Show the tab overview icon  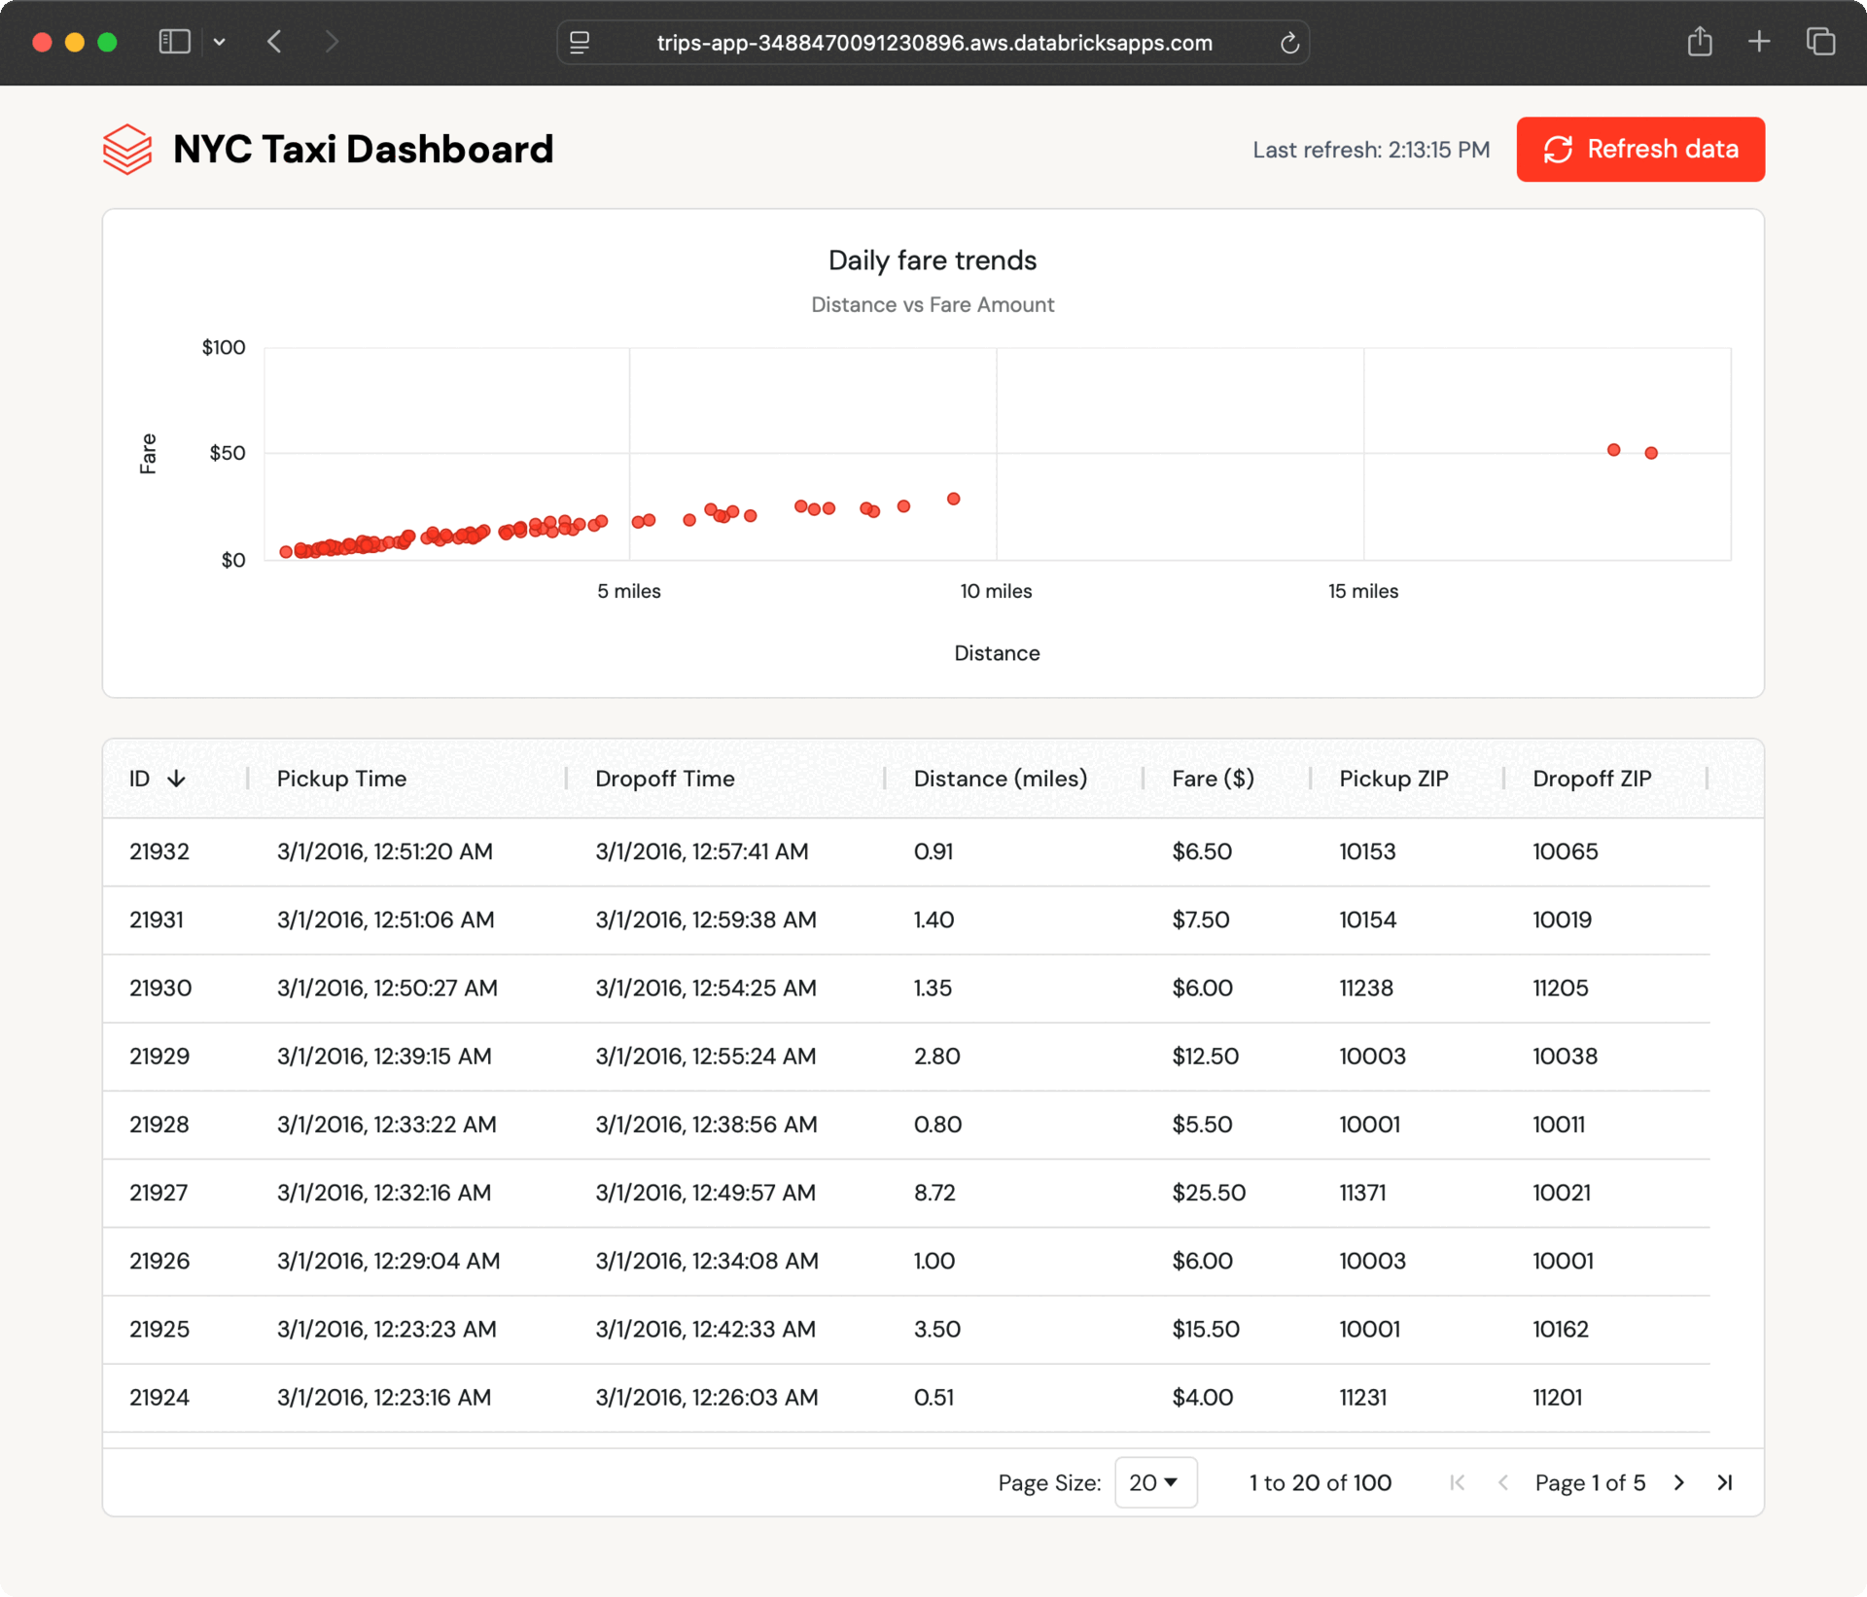pyautogui.click(x=1820, y=42)
